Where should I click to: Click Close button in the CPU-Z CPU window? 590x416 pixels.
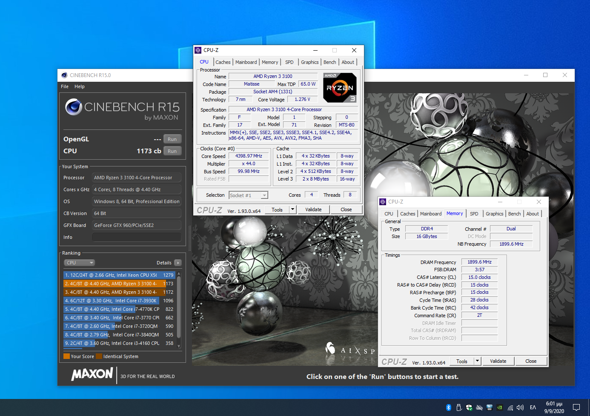346,209
